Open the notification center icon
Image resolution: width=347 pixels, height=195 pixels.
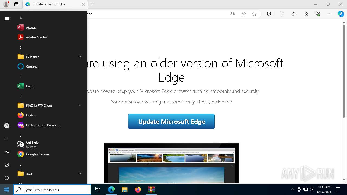338,190
